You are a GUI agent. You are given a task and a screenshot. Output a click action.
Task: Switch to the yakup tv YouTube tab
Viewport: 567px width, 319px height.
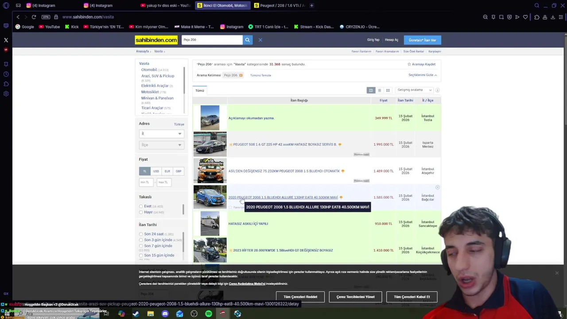click(165, 5)
